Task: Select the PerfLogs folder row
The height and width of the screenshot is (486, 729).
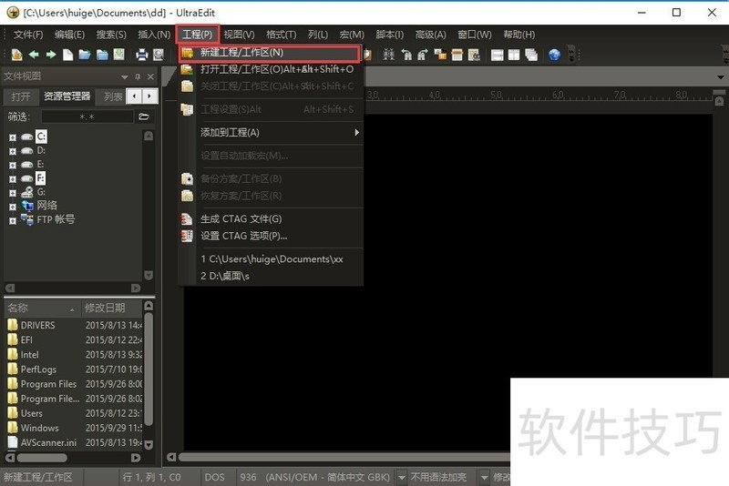Action: click(74, 370)
